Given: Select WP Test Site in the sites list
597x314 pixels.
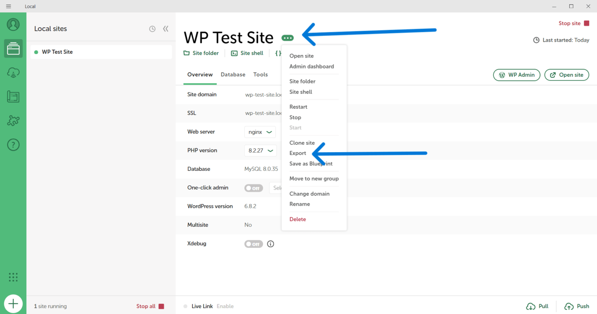Looking at the screenshot, I should pos(101,52).
